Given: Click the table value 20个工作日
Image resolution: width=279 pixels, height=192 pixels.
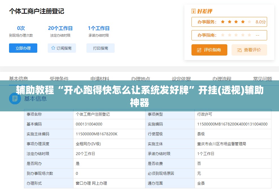Looking at the screenshot, I should pyautogui.click(x=85, y=154).
